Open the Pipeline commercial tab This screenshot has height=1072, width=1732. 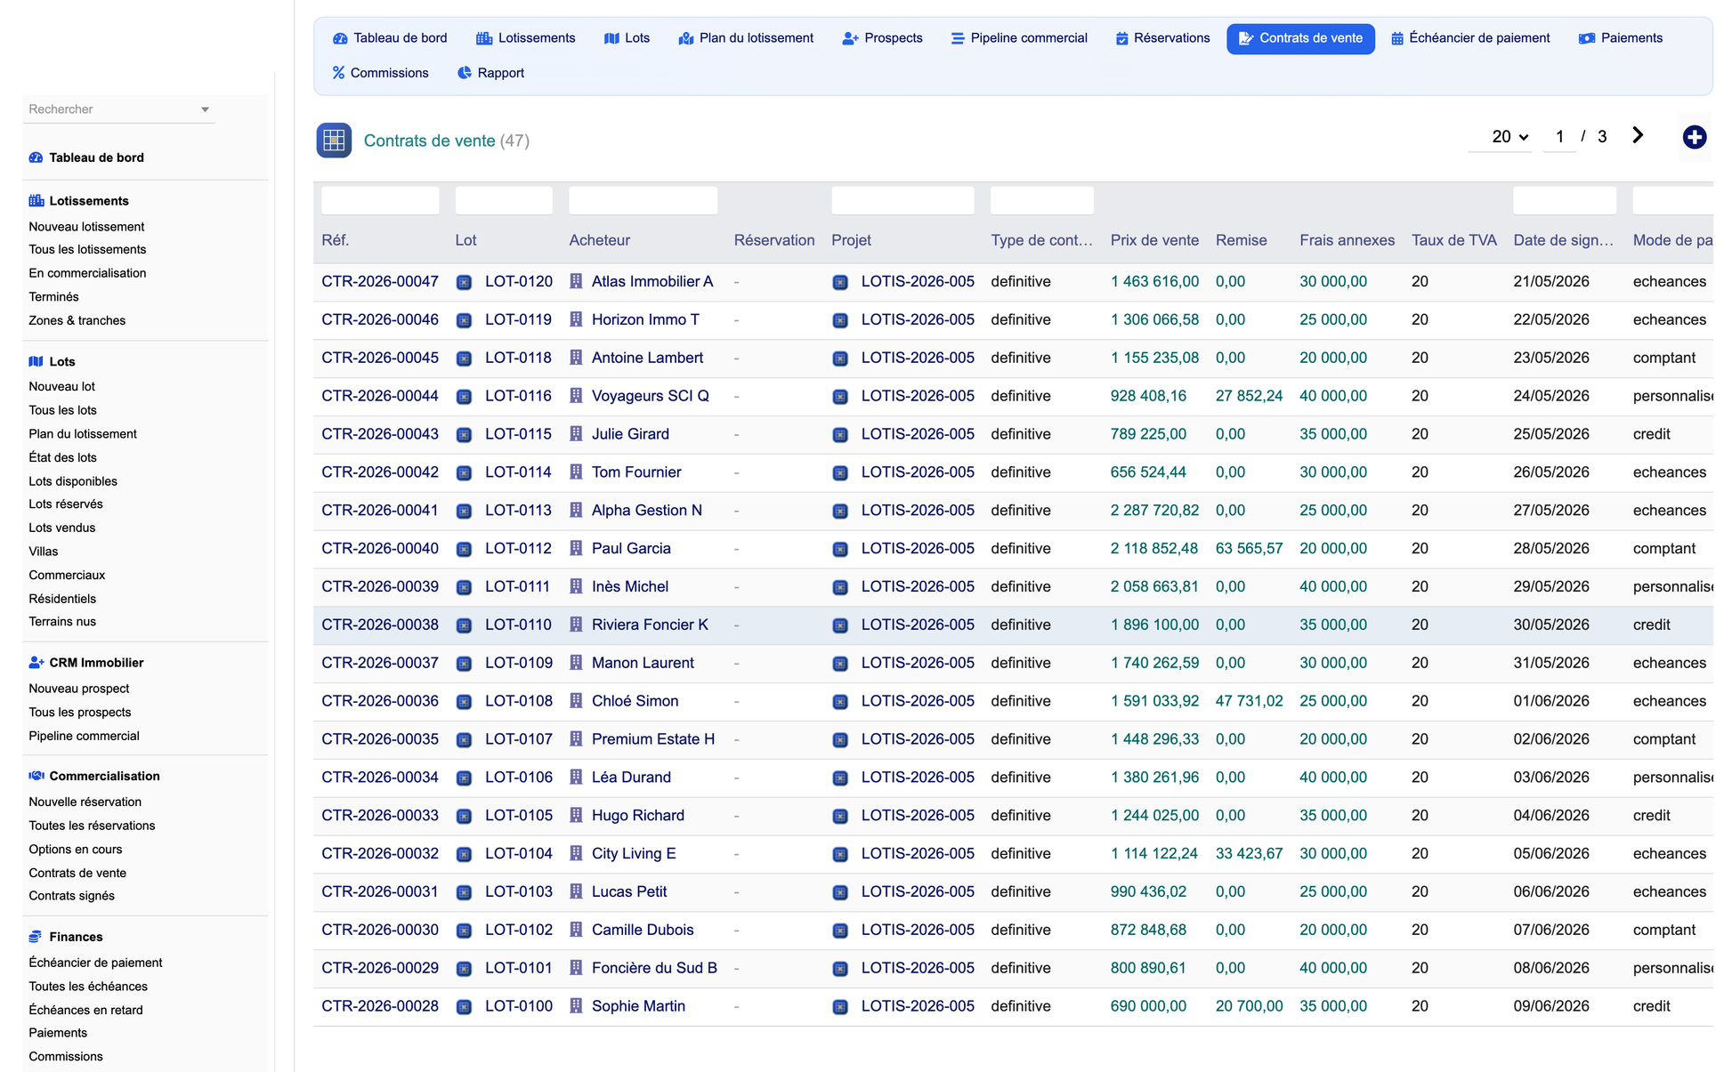(x=1019, y=38)
